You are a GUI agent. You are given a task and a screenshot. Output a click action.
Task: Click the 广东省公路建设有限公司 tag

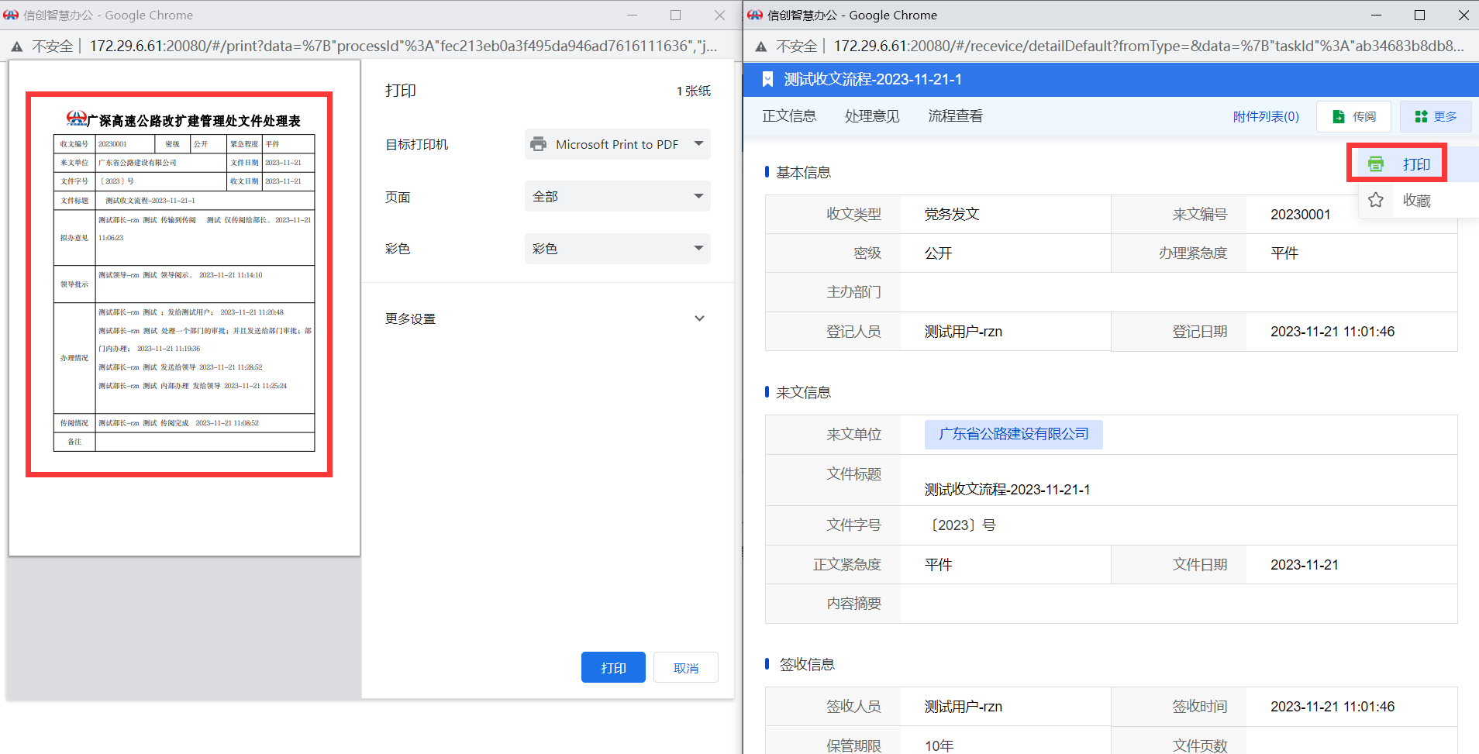(1014, 434)
